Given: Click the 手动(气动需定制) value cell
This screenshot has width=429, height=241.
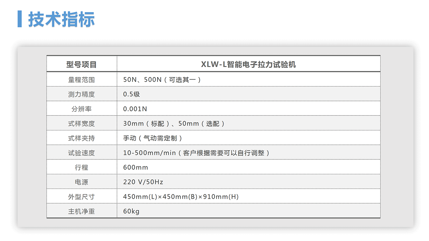Looking at the screenshot, I should 153,138.
